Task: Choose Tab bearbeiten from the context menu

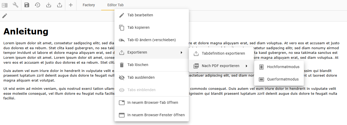Action: [x=140, y=15]
